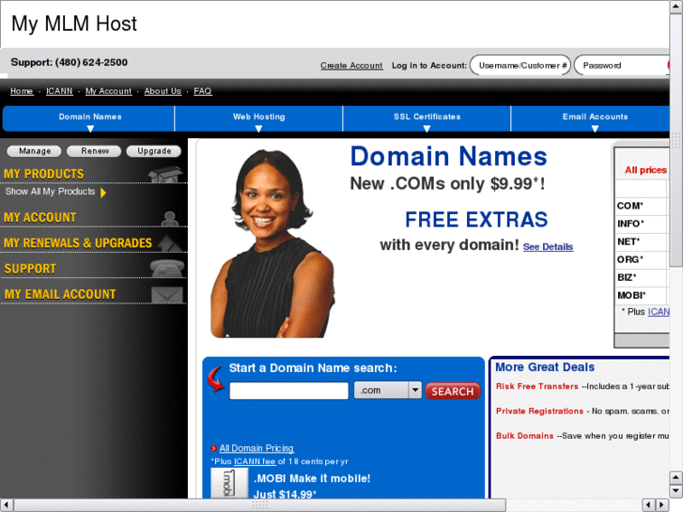Open the All Domain Pricing link
This screenshot has width=683, height=512.
click(x=256, y=448)
